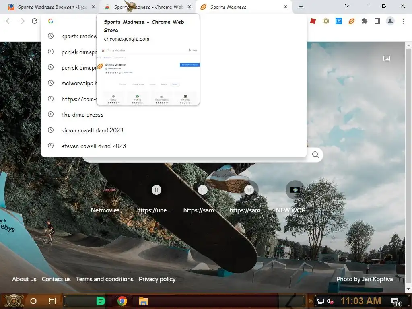Click the 11:03 AM taskbar clock
The width and height of the screenshot is (412, 309).
click(361, 301)
